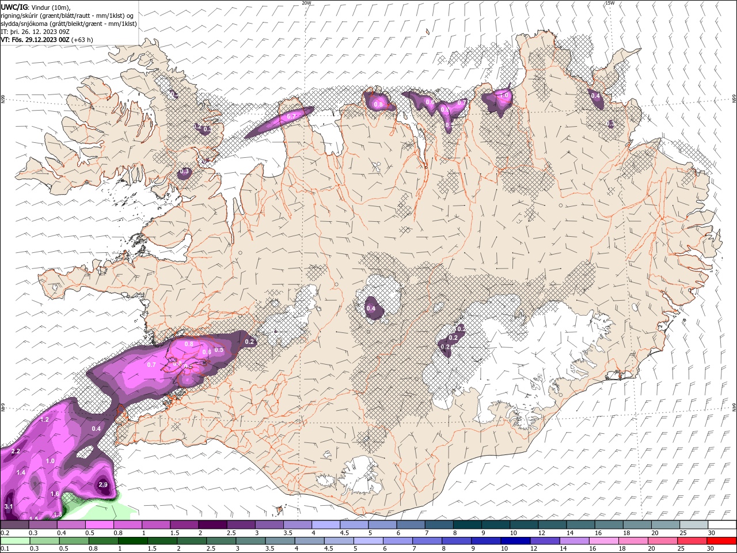Pick the lavender swatch labeled 4 in snow legend
The height and width of the screenshot is (553, 737).
(x=325, y=525)
